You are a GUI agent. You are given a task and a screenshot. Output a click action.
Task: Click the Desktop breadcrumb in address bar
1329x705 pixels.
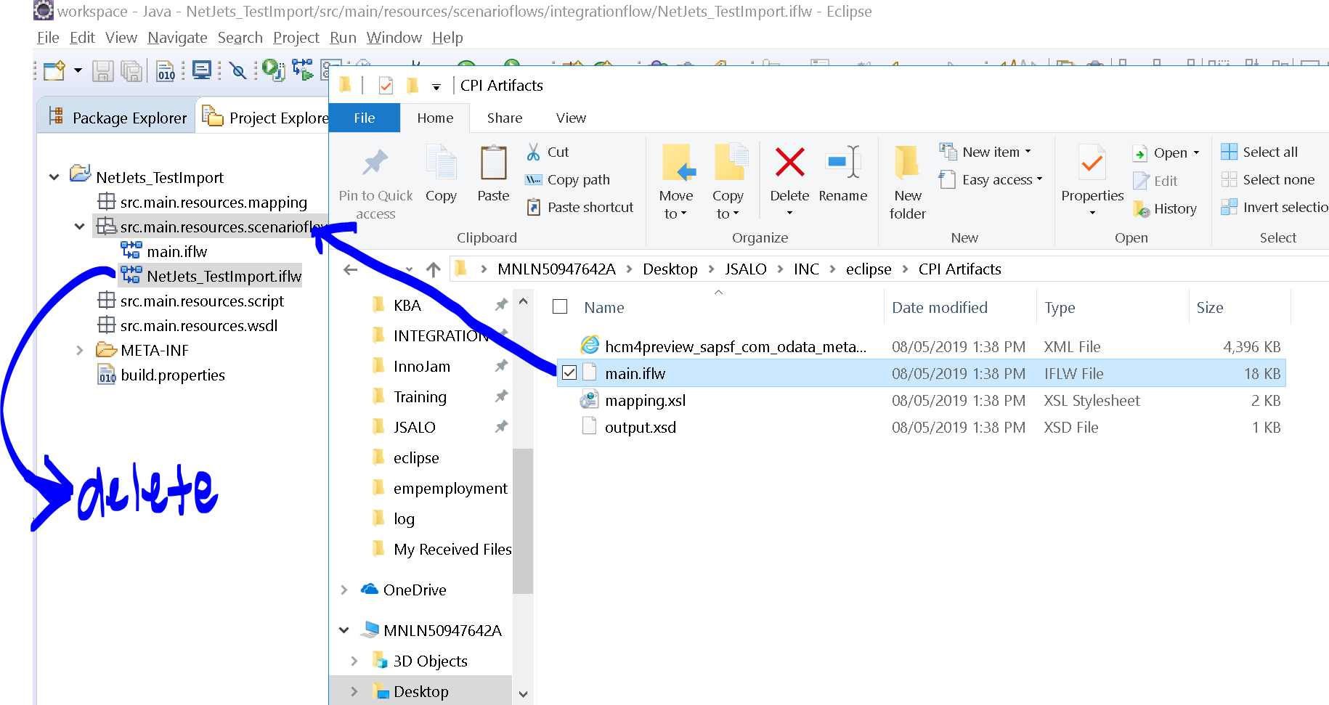click(x=670, y=269)
